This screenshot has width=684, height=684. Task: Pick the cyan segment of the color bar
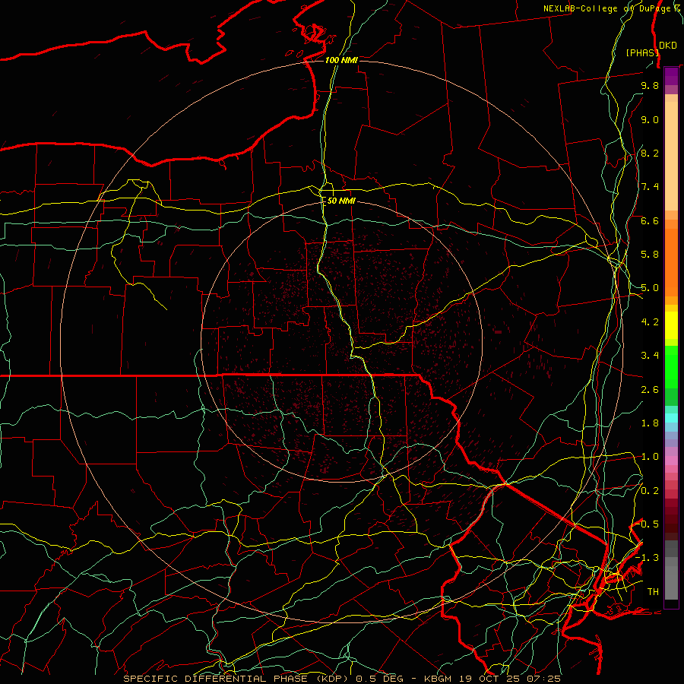[671, 418]
